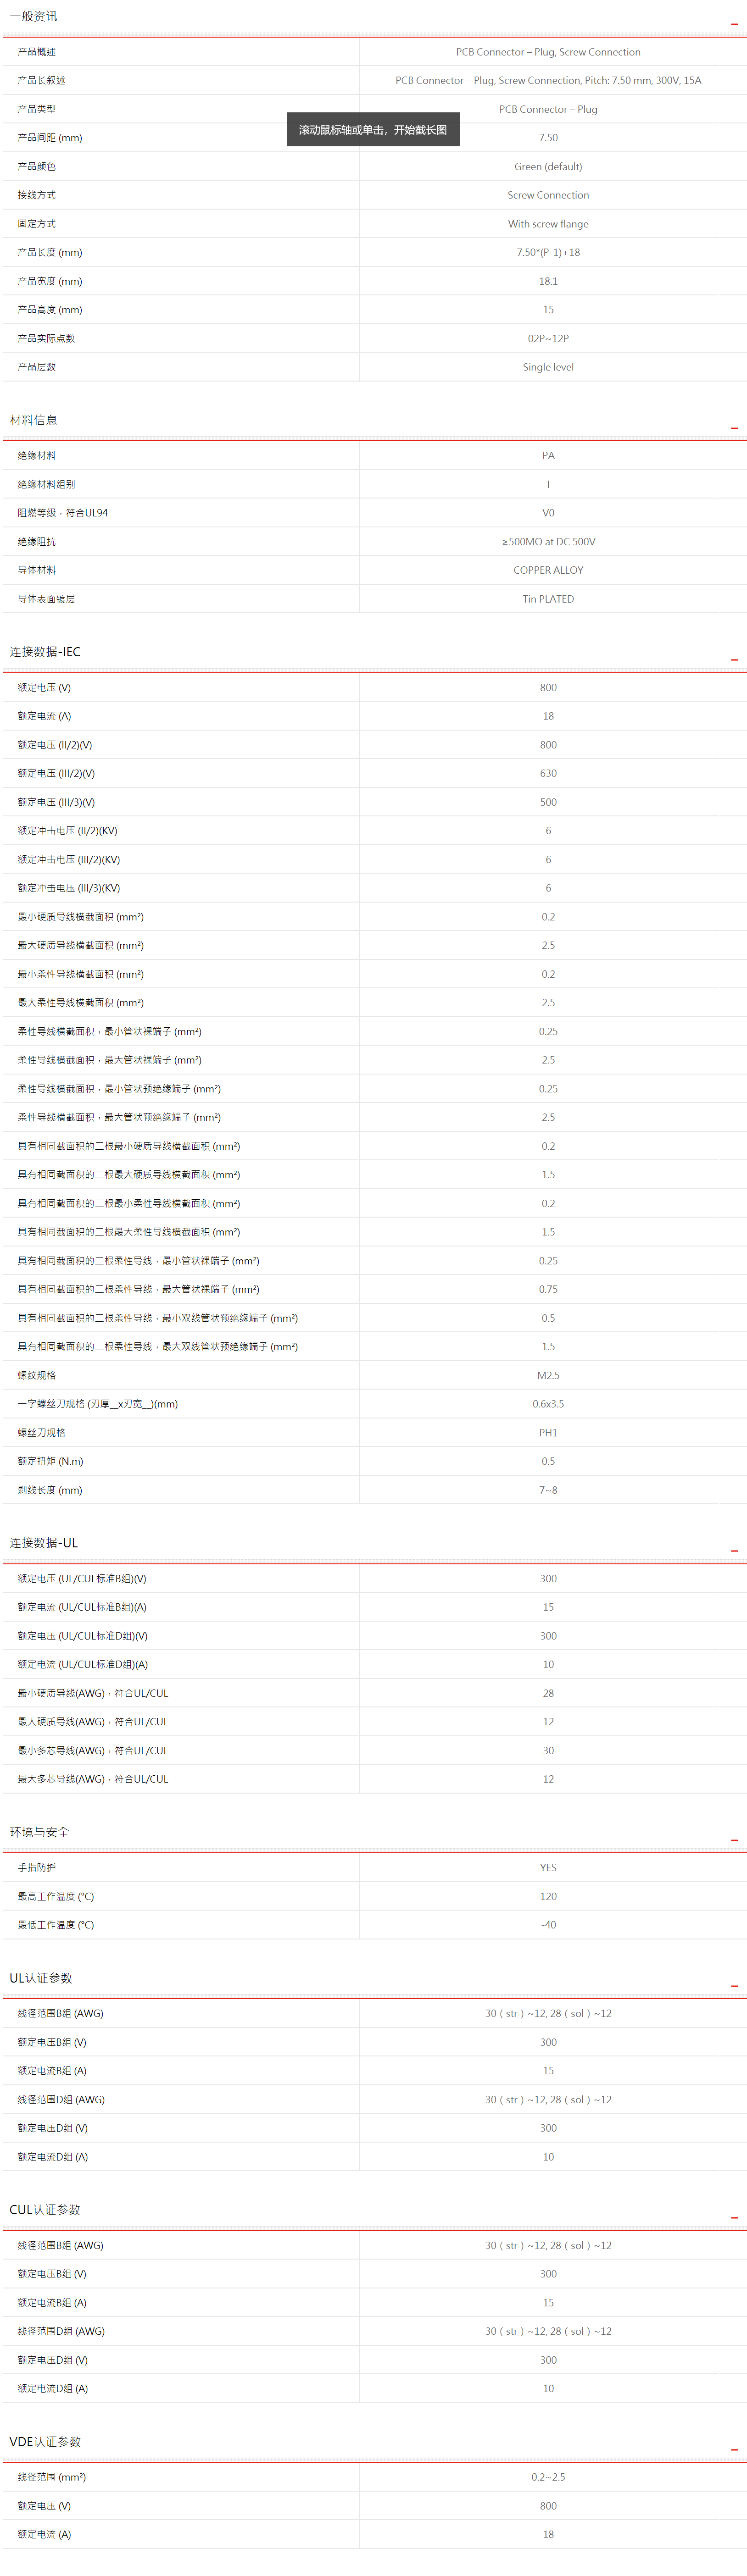The width and height of the screenshot is (747, 2576).
Task: Click the 手指防护 YES value
Action: pos(548,1867)
